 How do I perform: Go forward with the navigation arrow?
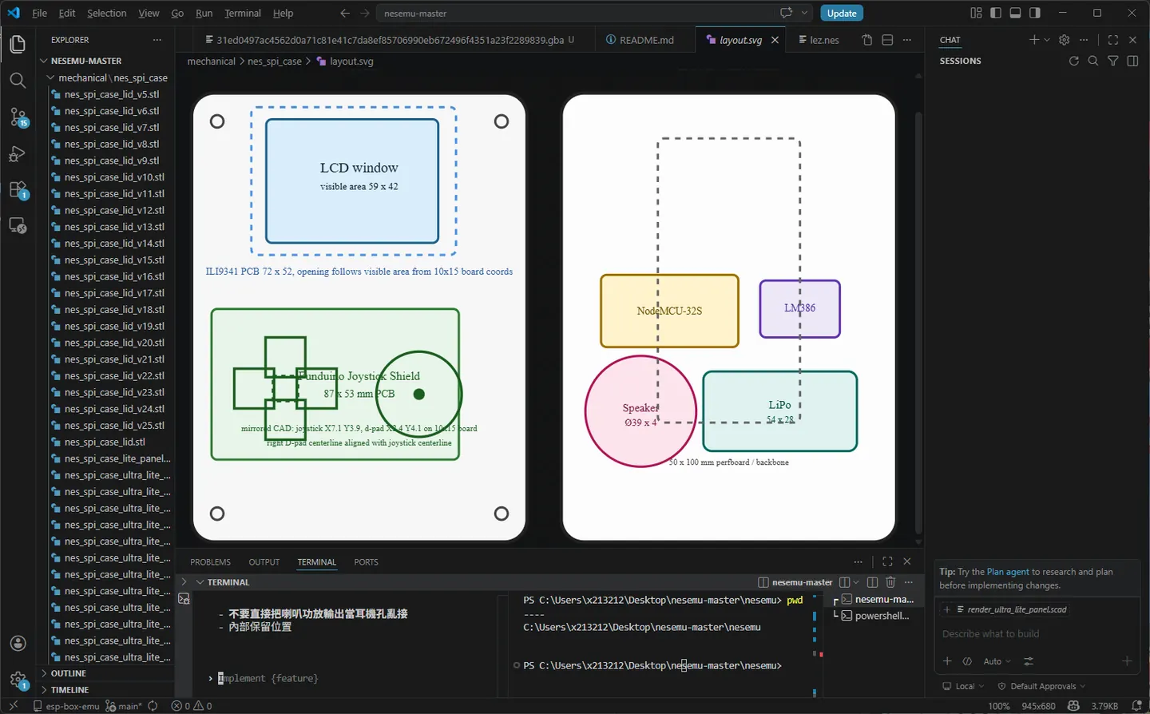click(x=365, y=13)
